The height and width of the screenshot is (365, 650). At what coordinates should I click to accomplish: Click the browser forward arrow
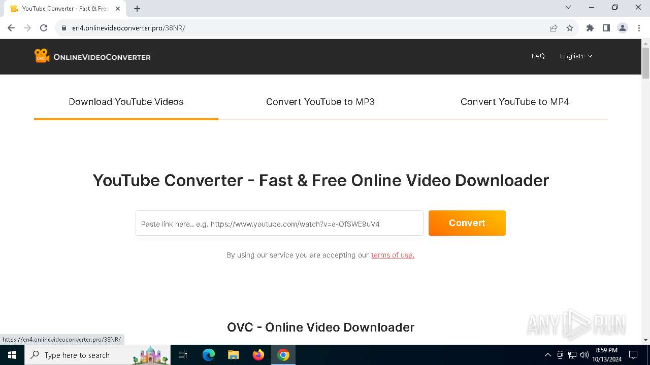click(x=27, y=28)
